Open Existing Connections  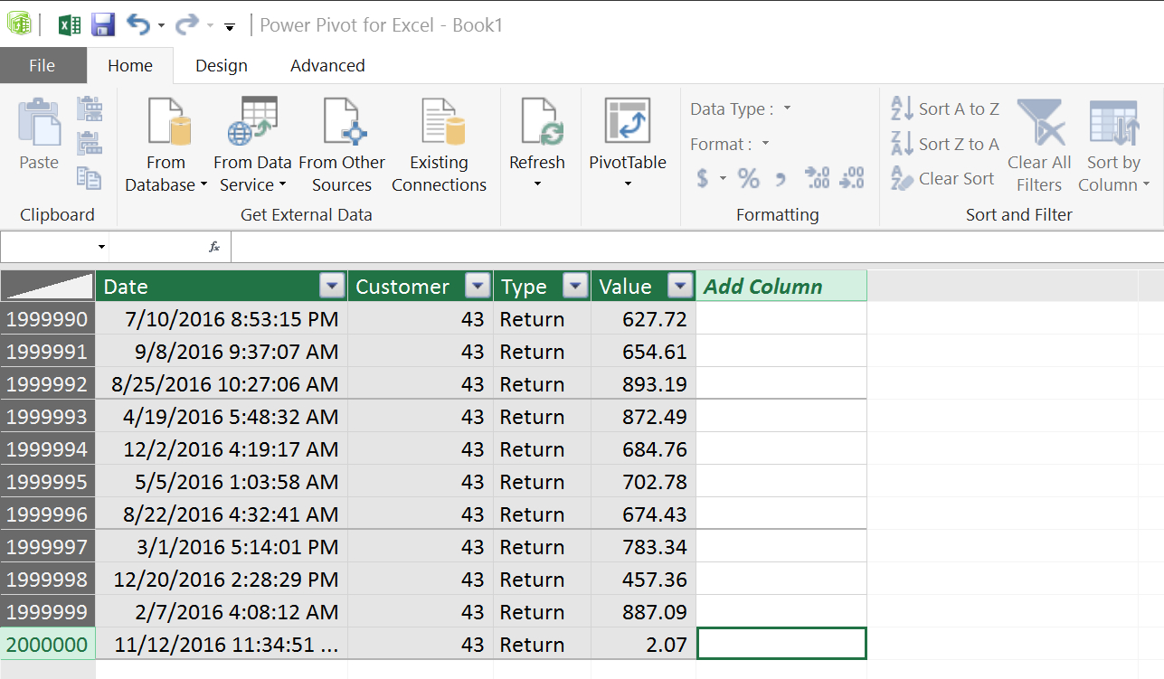439,140
